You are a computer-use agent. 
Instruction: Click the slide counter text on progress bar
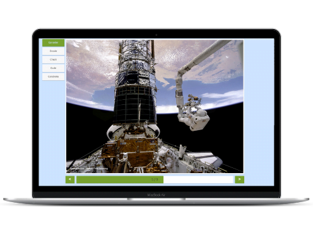155,179
